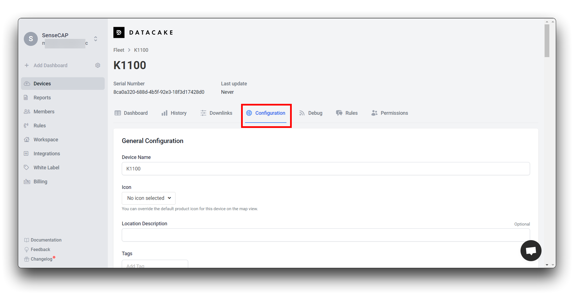Open the Changelog link
This screenshot has height=295, width=574.
pyautogui.click(x=38, y=259)
